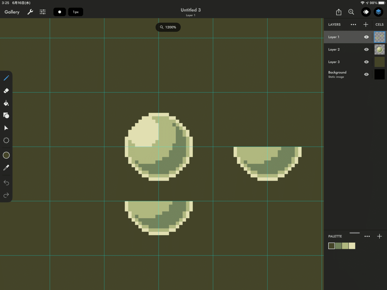Viewport: 387px width, 290px height.
Task: Tap the Layer 3 thumbnail
Action: point(379,62)
